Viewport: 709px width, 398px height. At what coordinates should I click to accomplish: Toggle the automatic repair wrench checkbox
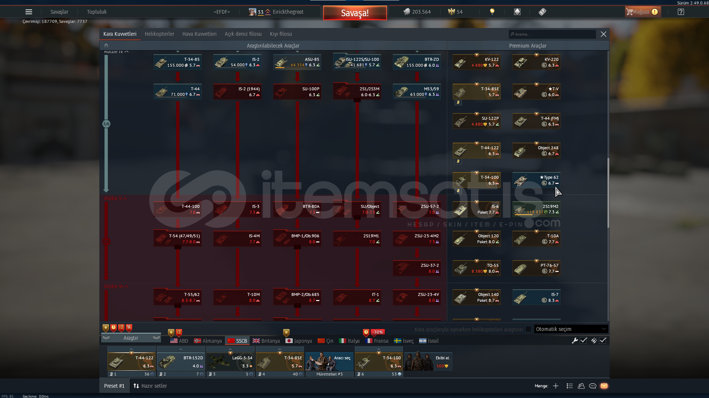tap(583, 341)
